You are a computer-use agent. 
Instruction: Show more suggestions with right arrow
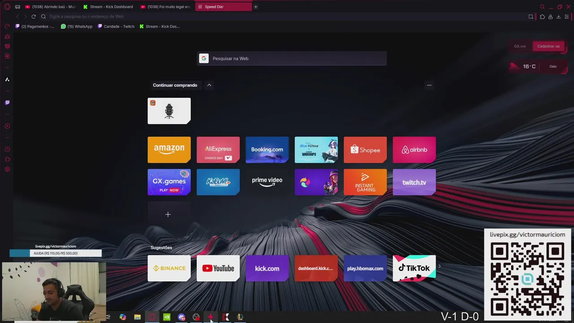[x=439, y=266]
